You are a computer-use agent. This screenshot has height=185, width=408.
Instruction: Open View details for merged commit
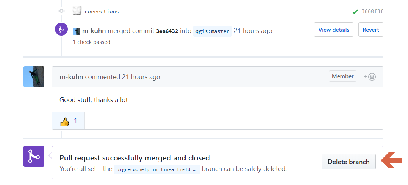coord(334,30)
